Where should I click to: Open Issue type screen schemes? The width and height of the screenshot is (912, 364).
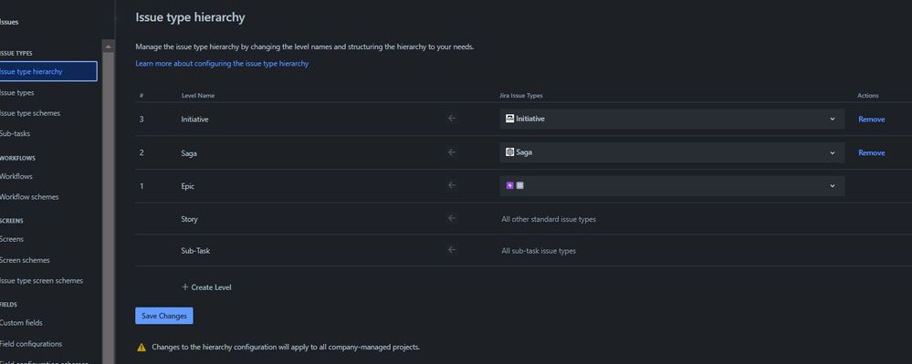(41, 280)
